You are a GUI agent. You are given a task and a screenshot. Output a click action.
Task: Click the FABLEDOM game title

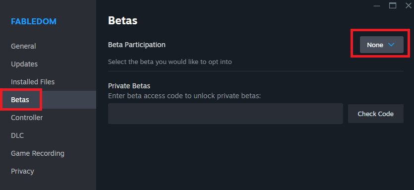[34, 21]
